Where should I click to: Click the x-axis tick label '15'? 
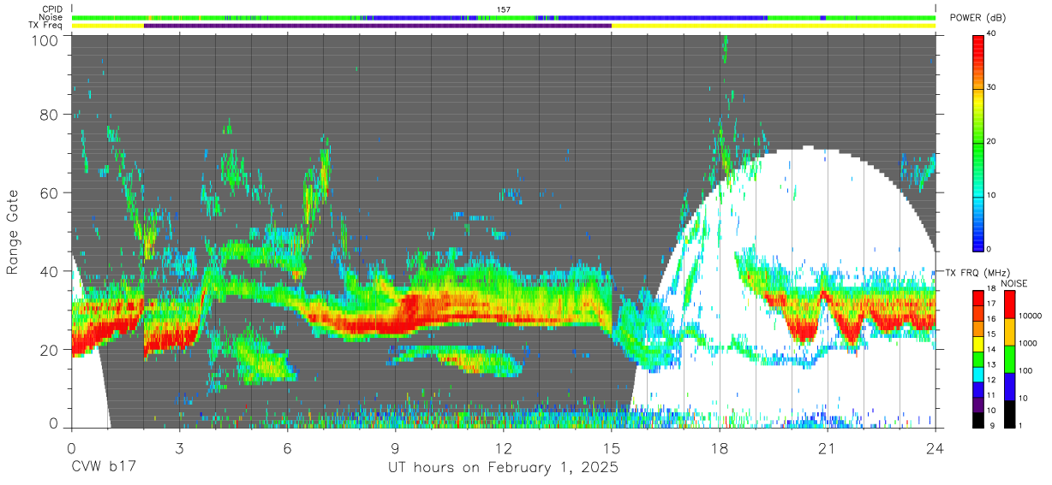612,447
